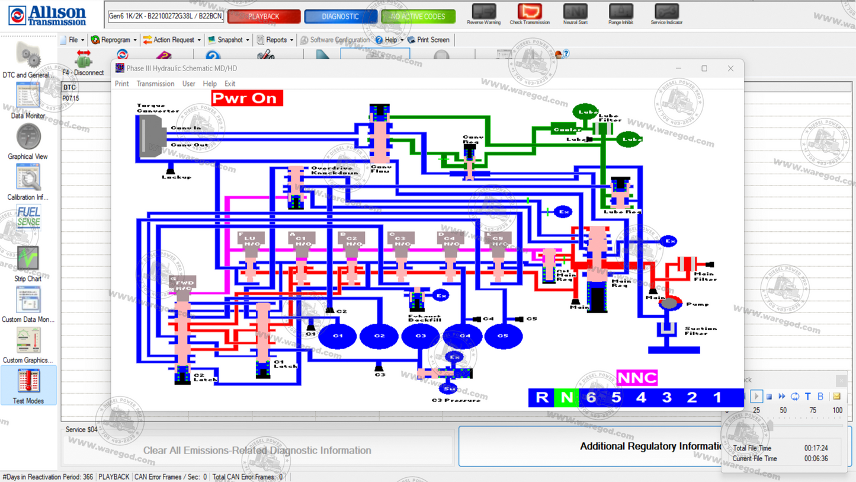Click the CAN Error Frames / Sec status entry
The height and width of the screenshot is (482, 856).
click(171, 477)
